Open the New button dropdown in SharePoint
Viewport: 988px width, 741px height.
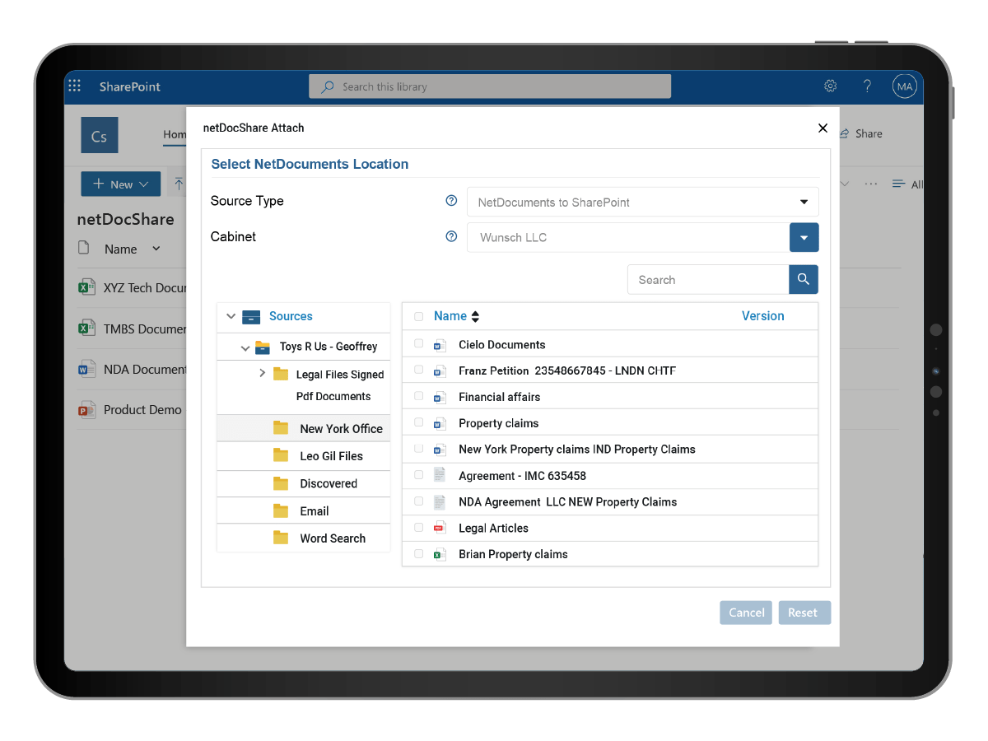pyautogui.click(x=121, y=184)
